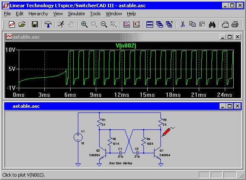Click the LTspice logo in the title bar
246x180 pixels.
tap(6, 6)
